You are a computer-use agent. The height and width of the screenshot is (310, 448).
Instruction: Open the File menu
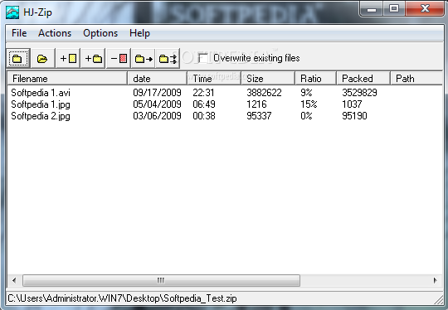19,33
